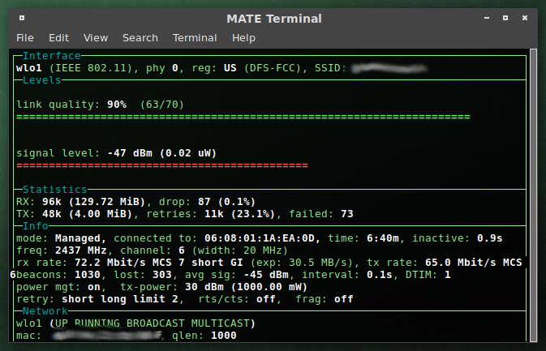Image resolution: width=546 pixels, height=351 pixels.
Task: Click the interface name wlo1 in Interface section
Action: (x=29, y=68)
